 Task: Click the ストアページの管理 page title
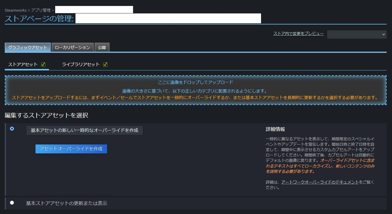point(39,19)
